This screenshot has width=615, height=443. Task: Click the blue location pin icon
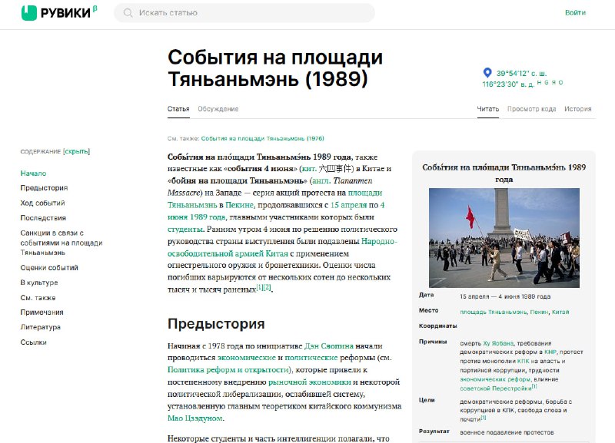[x=487, y=72]
